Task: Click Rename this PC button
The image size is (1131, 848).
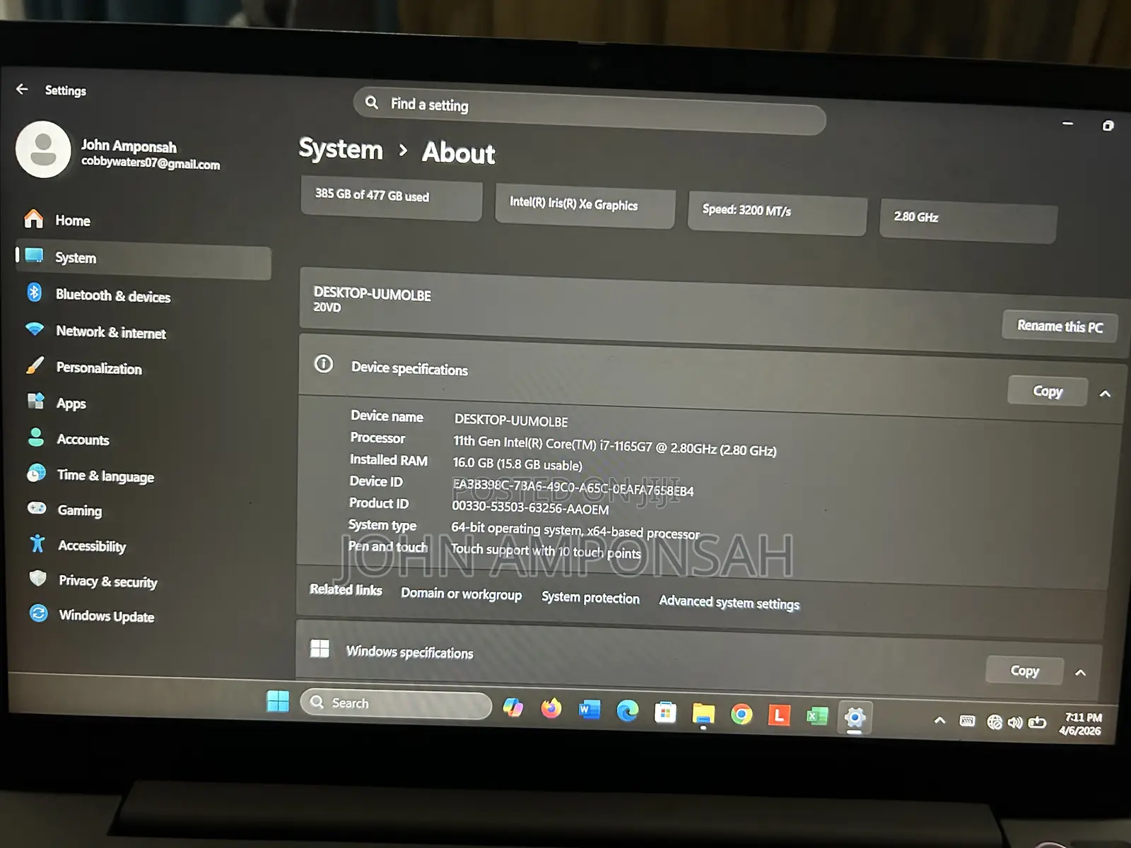Action: [1060, 326]
